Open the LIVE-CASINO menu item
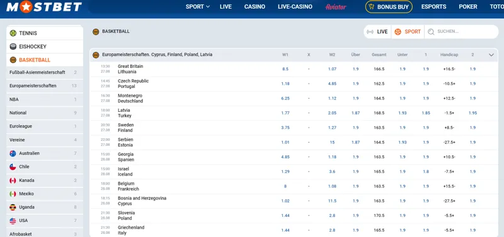Screen dimensions: 504x237 tap(295, 6)
